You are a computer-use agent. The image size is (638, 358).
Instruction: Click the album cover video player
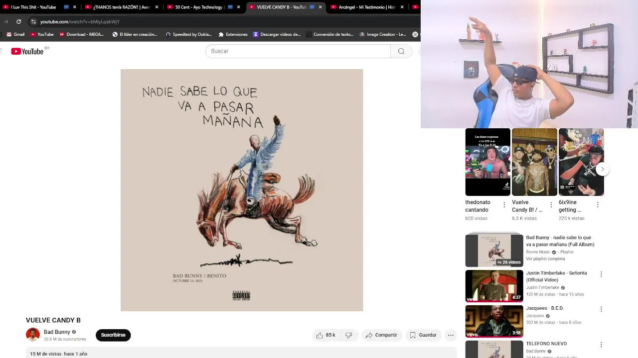tap(242, 190)
